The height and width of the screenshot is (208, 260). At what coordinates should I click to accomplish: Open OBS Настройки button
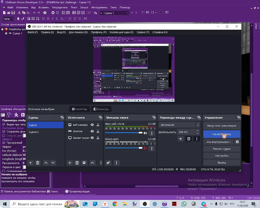[x=222, y=156]
